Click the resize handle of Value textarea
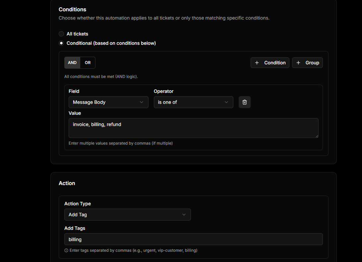362x262 pixels. click(x=317, y=136)
